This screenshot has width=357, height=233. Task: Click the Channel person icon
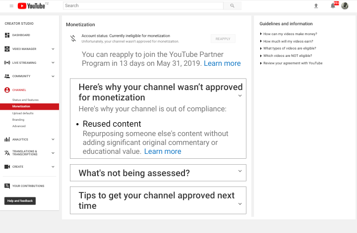point(7,90)
